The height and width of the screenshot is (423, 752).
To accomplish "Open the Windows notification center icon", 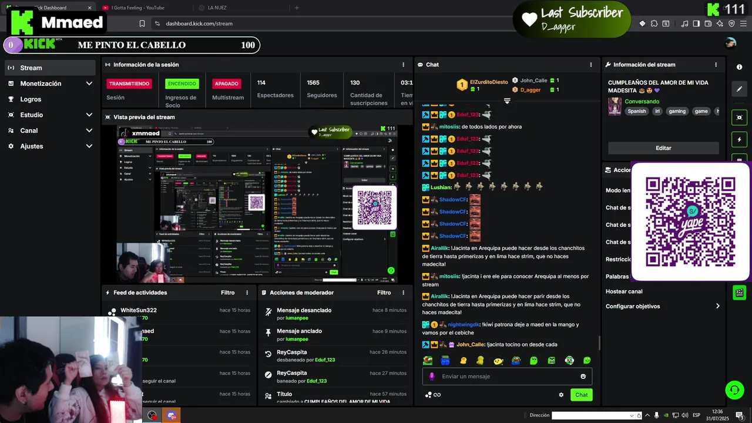I will [x=740, y=415].
